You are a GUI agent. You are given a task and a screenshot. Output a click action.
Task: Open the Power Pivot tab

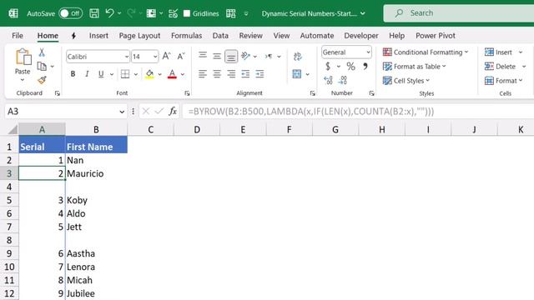point(436,35)
